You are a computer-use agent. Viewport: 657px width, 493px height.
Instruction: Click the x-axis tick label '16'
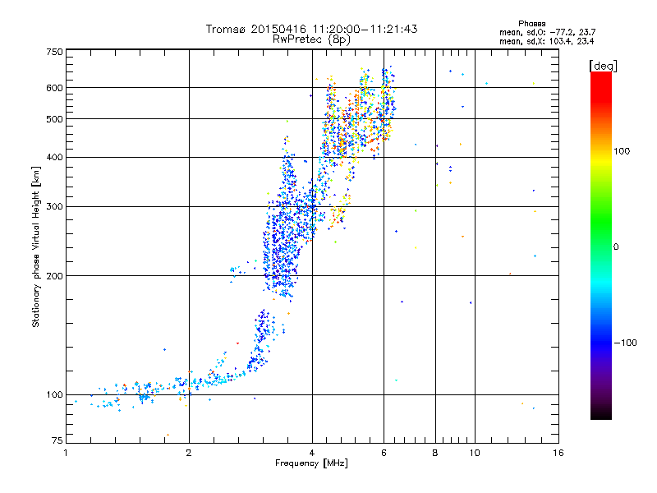pos(558,453)
